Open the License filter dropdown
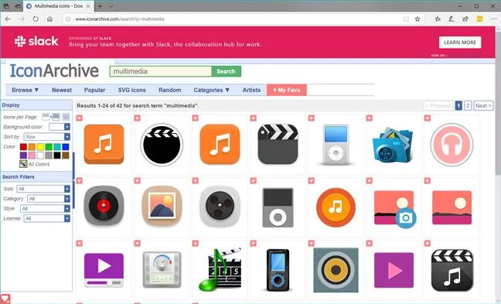 point(46,218)
